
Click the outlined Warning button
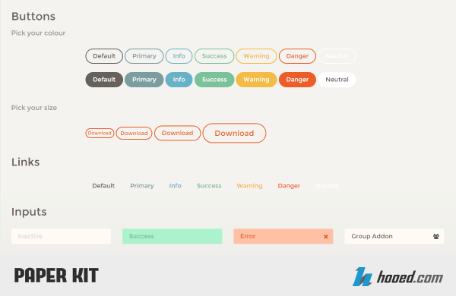click(x=256, y=56)
